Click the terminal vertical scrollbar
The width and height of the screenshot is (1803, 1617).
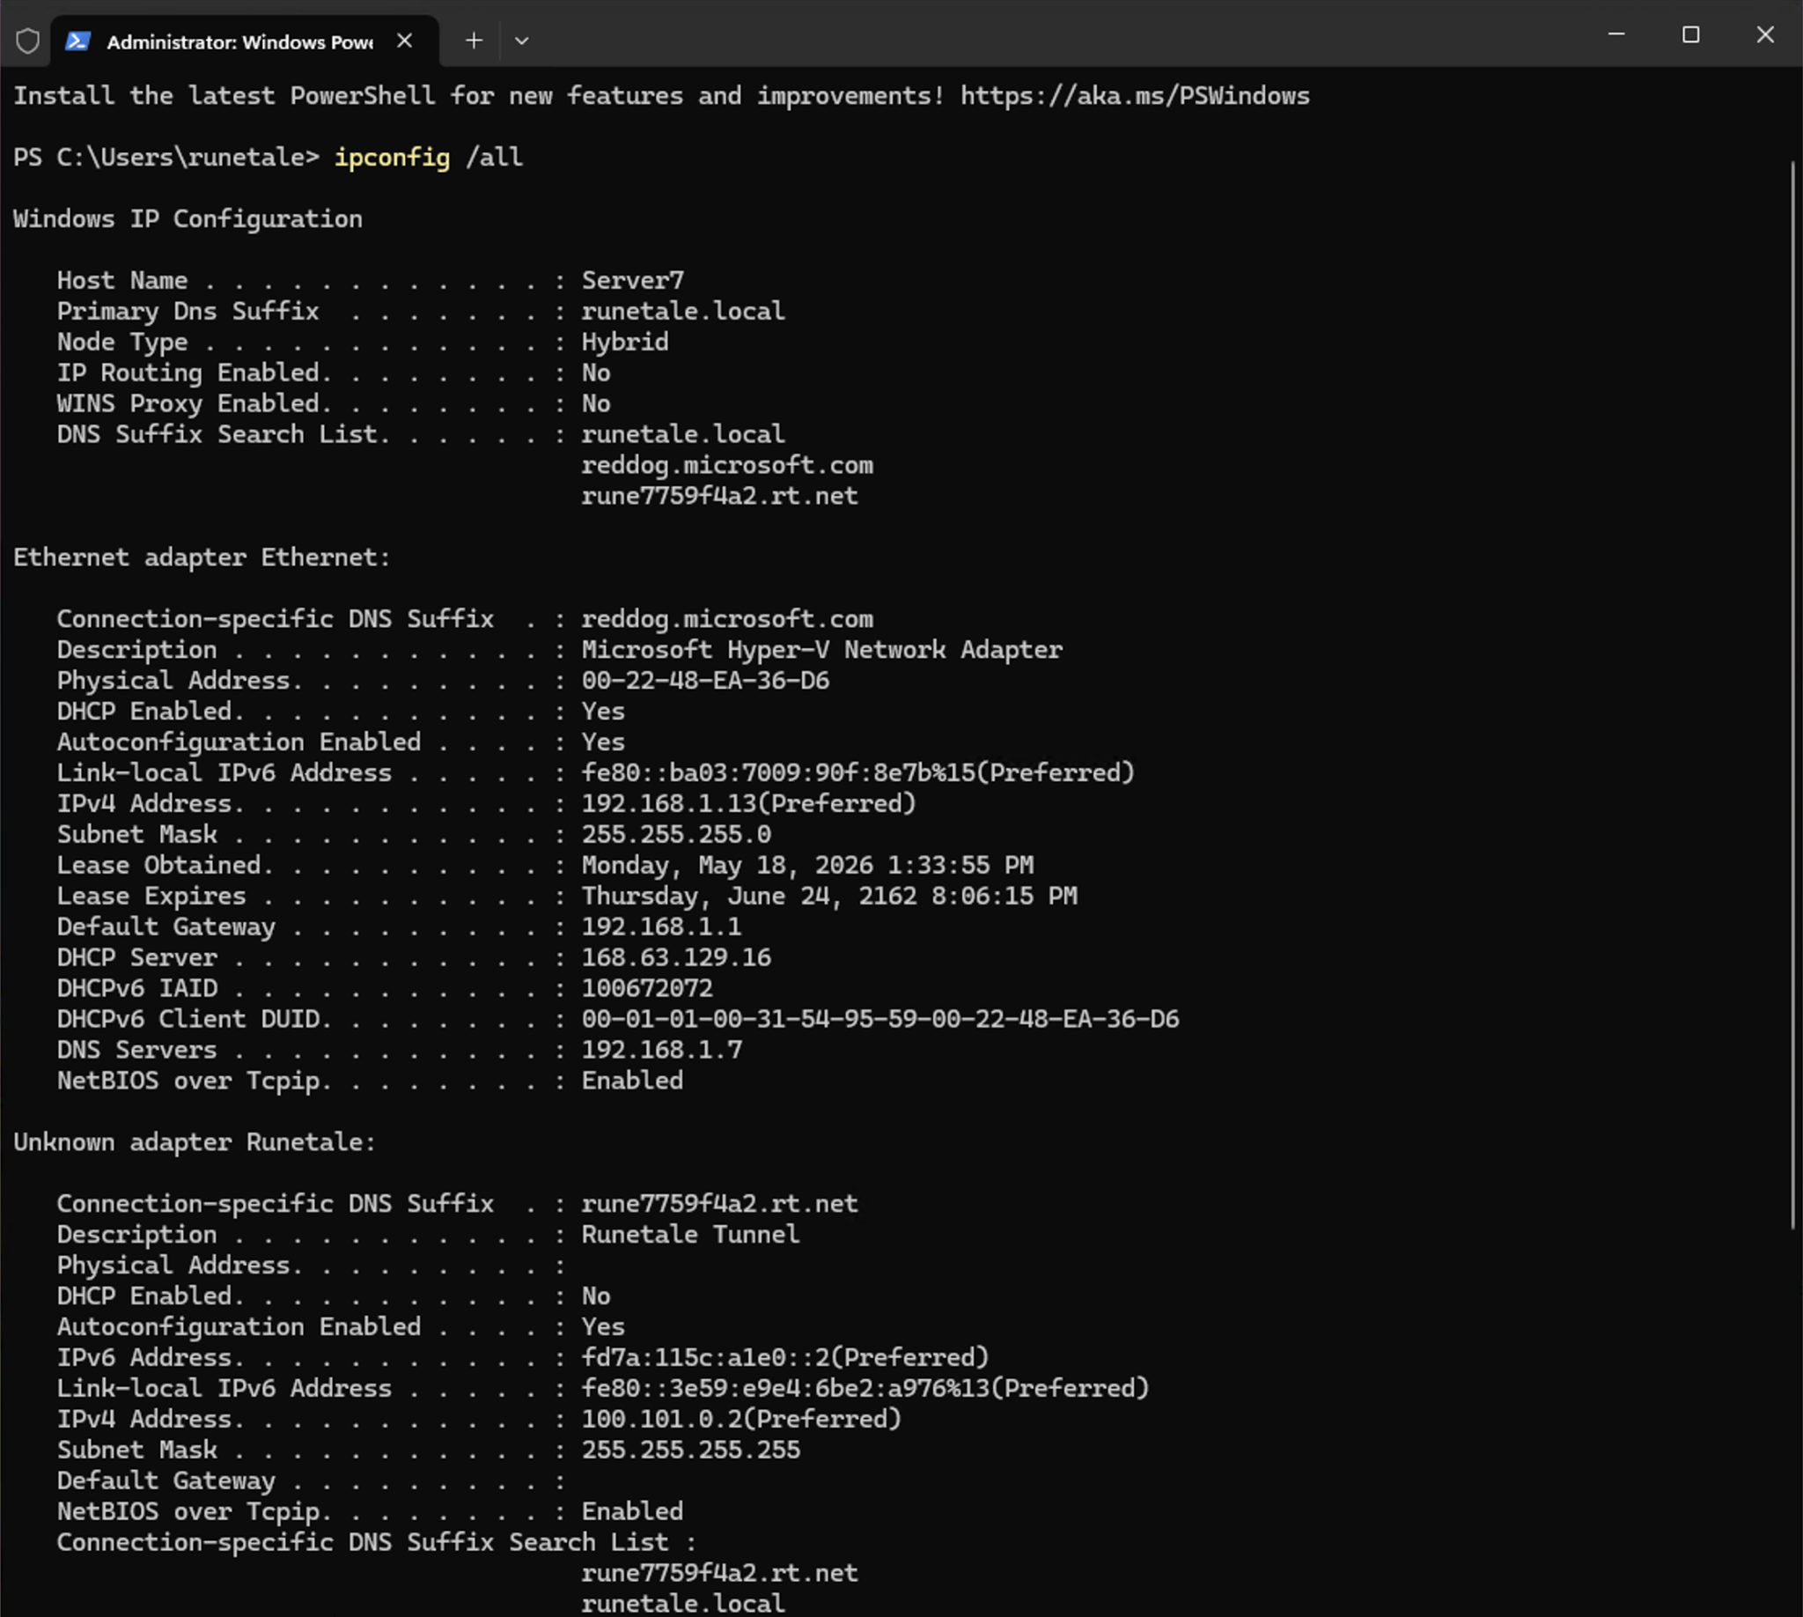point(1793,696)
